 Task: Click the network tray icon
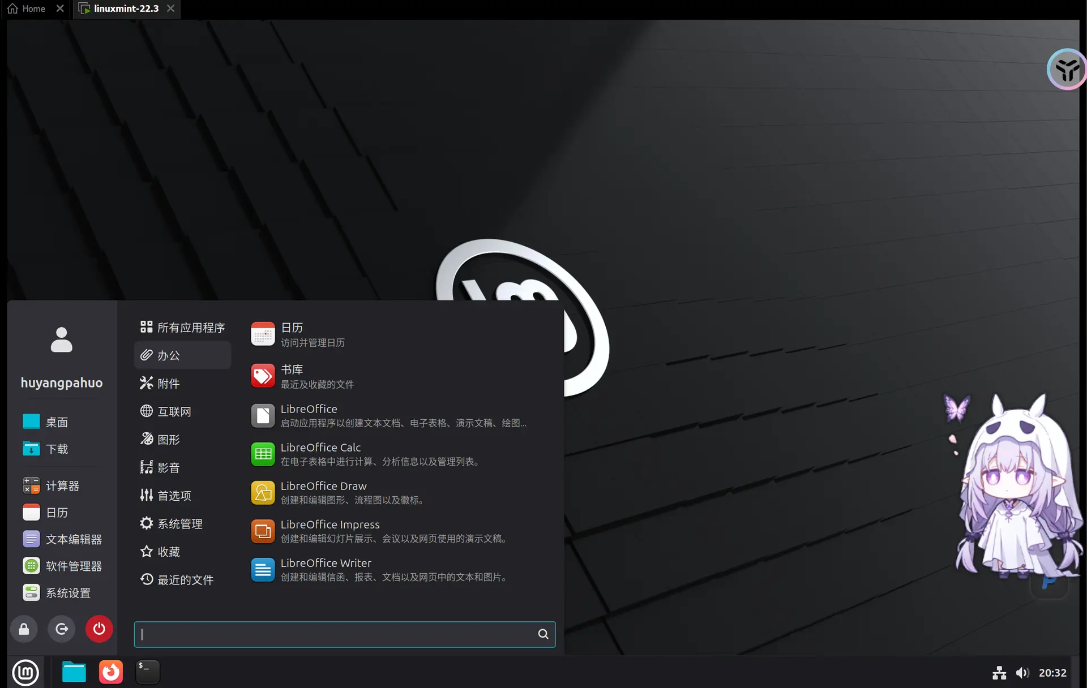999,673
